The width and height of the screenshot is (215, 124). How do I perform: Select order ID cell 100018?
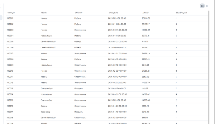pos(10,118)
